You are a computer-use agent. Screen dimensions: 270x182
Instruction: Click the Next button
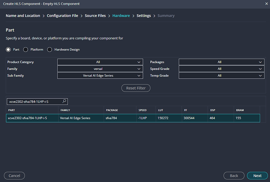pyautogui.click(x=257, y=176)
